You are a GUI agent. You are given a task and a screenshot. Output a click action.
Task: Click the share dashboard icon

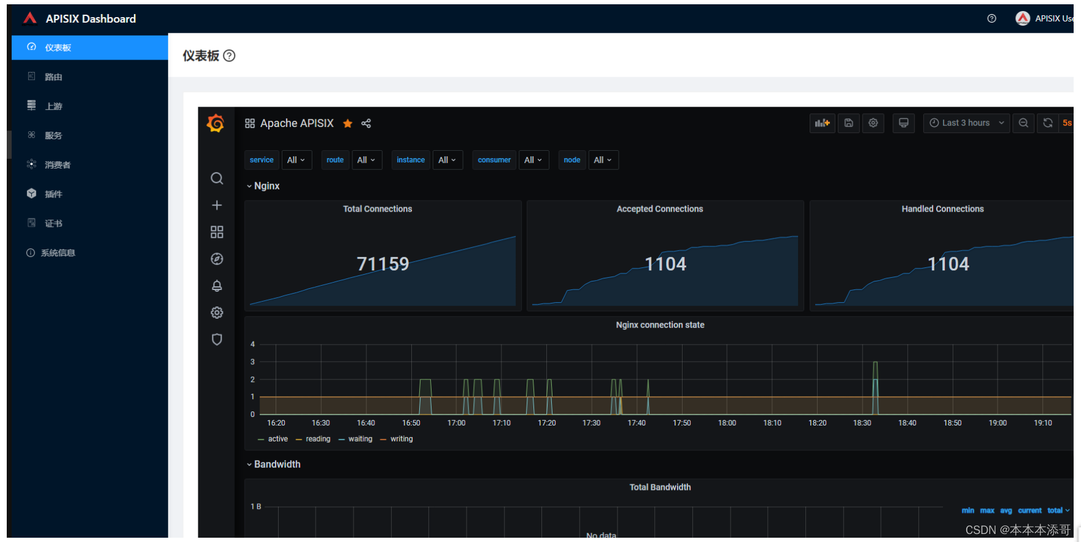coord(366,123)
